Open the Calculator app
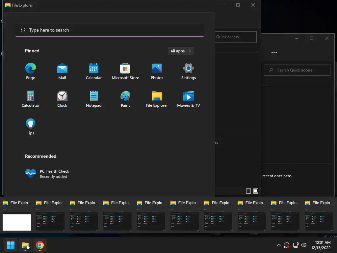337x253 pixels. coord(31,99)
